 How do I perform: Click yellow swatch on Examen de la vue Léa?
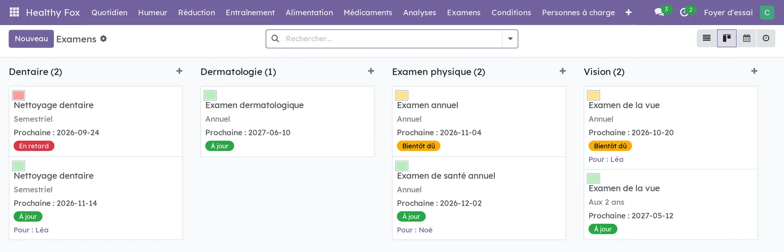pyautogui.click(x=593, y=95)
